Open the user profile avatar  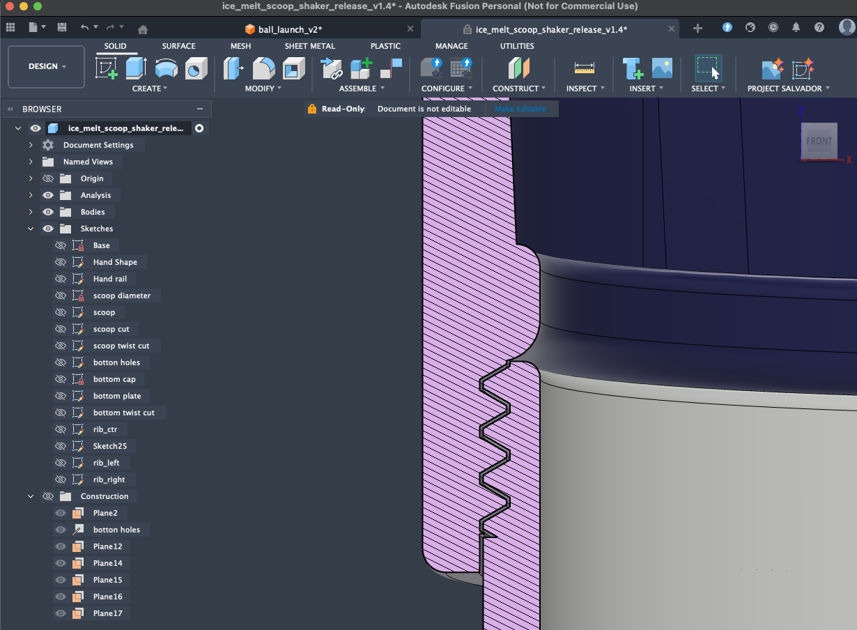(847, 26)
